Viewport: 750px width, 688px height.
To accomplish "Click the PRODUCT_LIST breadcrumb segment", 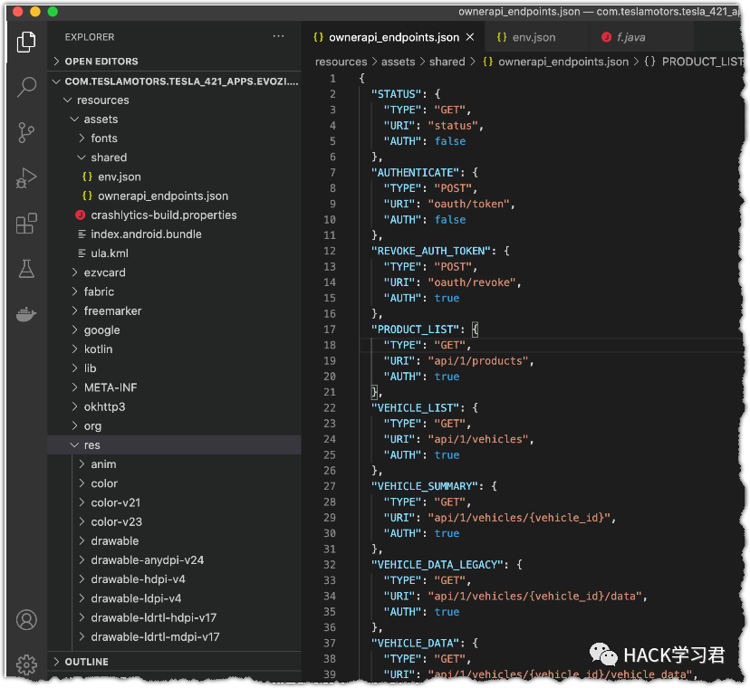I will pos(703,62).
